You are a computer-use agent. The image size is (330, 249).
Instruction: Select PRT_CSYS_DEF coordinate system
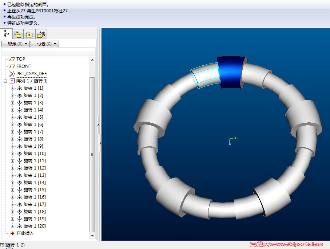pos(31,73)
